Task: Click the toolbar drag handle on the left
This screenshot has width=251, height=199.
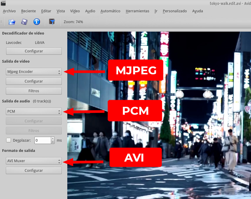Action: coord(1,22)
